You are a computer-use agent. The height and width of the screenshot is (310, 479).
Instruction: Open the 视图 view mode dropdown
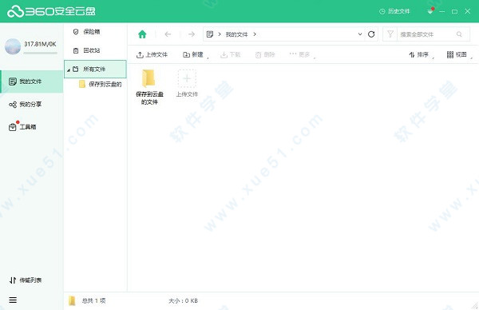(x=459, y=54)
